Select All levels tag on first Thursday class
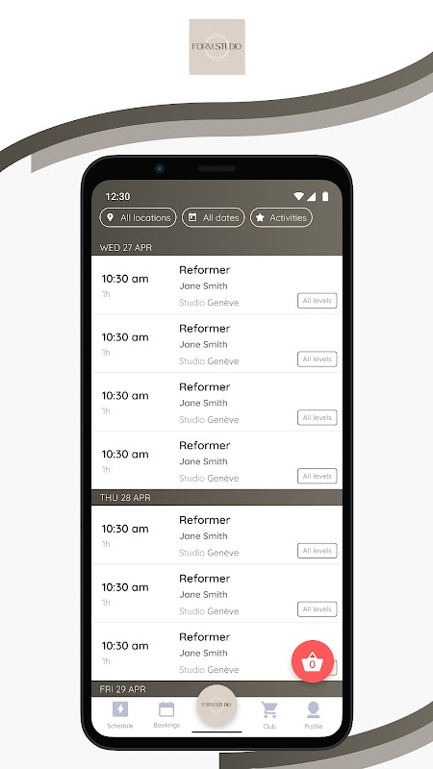This screenshot has height=769, width=433. pyautogui.click(x=318, y=551)
